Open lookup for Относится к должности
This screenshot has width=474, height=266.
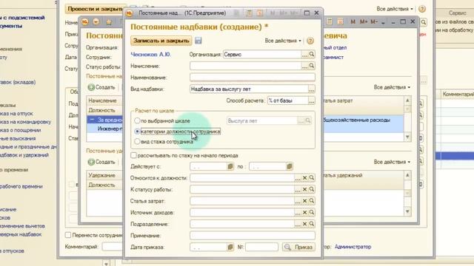[x=312, y=178]
